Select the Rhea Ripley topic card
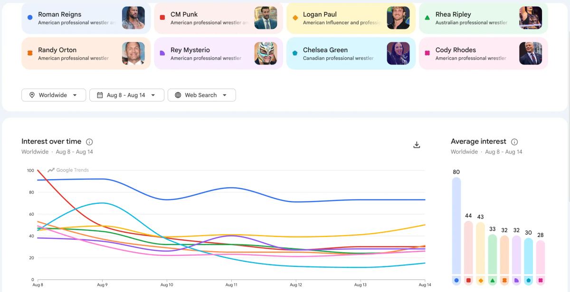 484,18
